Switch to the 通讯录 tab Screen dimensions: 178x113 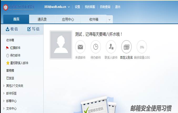pos(42,19)
